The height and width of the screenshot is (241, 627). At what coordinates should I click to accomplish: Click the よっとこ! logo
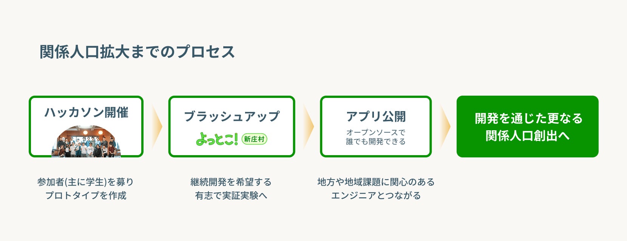pos(217,139)
